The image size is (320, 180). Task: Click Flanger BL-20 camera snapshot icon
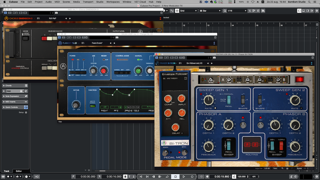(117, 37)
